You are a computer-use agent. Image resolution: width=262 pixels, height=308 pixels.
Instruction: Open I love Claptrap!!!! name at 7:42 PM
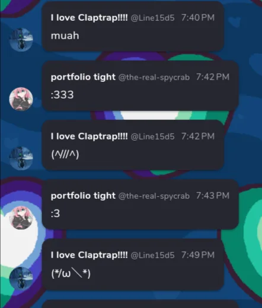89,136
